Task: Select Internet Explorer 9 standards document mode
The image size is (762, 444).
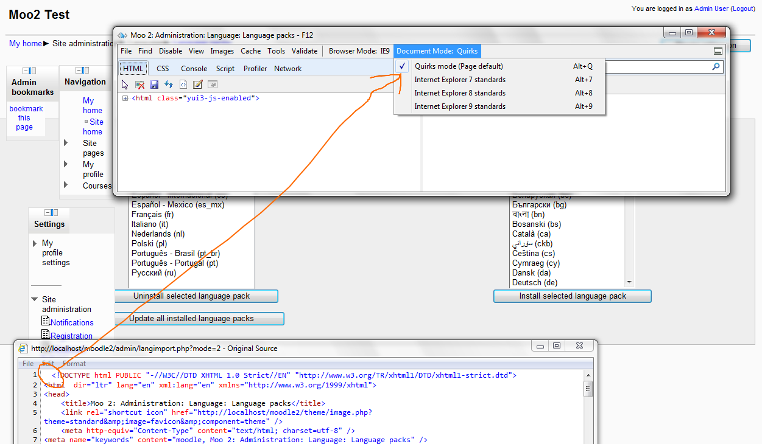Action: tap(499, 106)
